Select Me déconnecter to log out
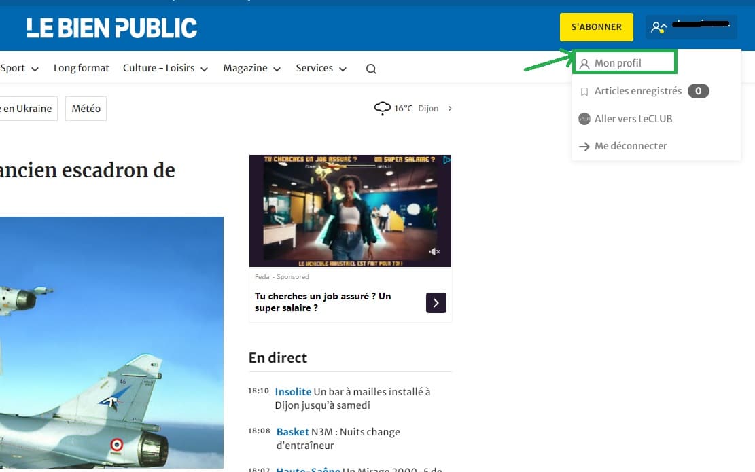Viewport: 755px width, 472px height. click(x=630, y=146)
